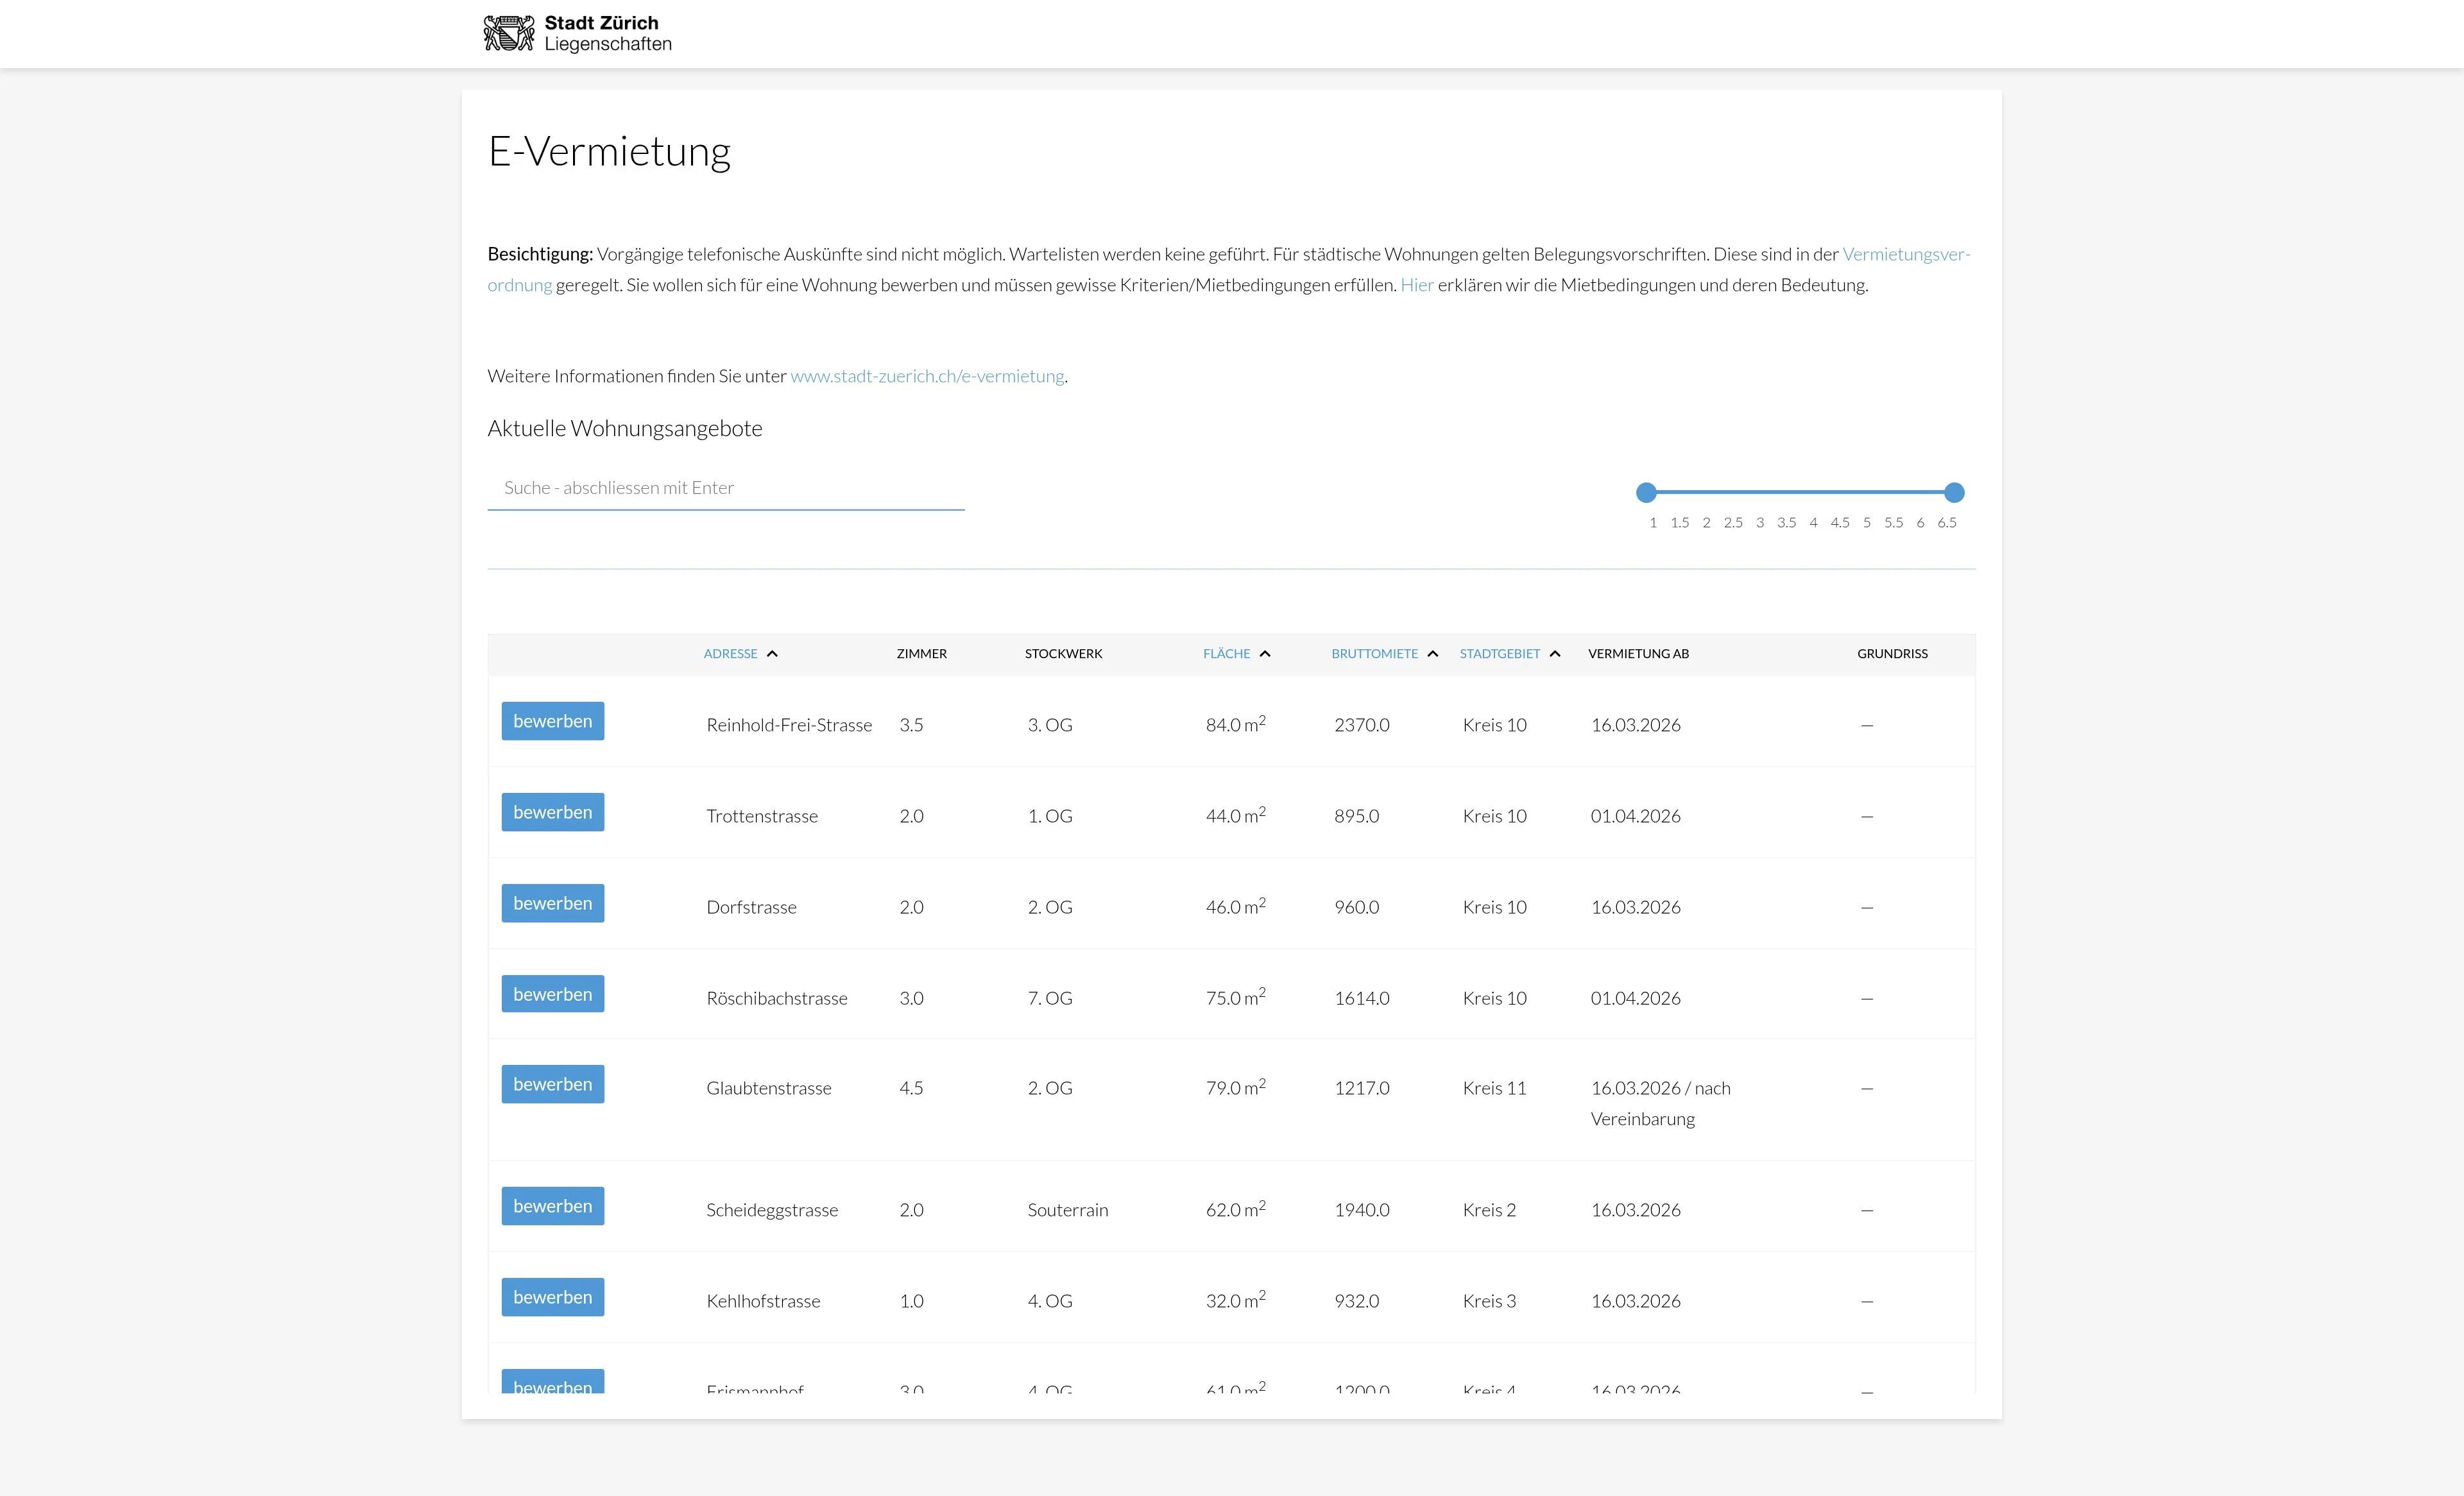The width and height of the screenshot is (2464, 1496).
Task: Sort table by Adresse column header
Action: [x=730, y=654]
